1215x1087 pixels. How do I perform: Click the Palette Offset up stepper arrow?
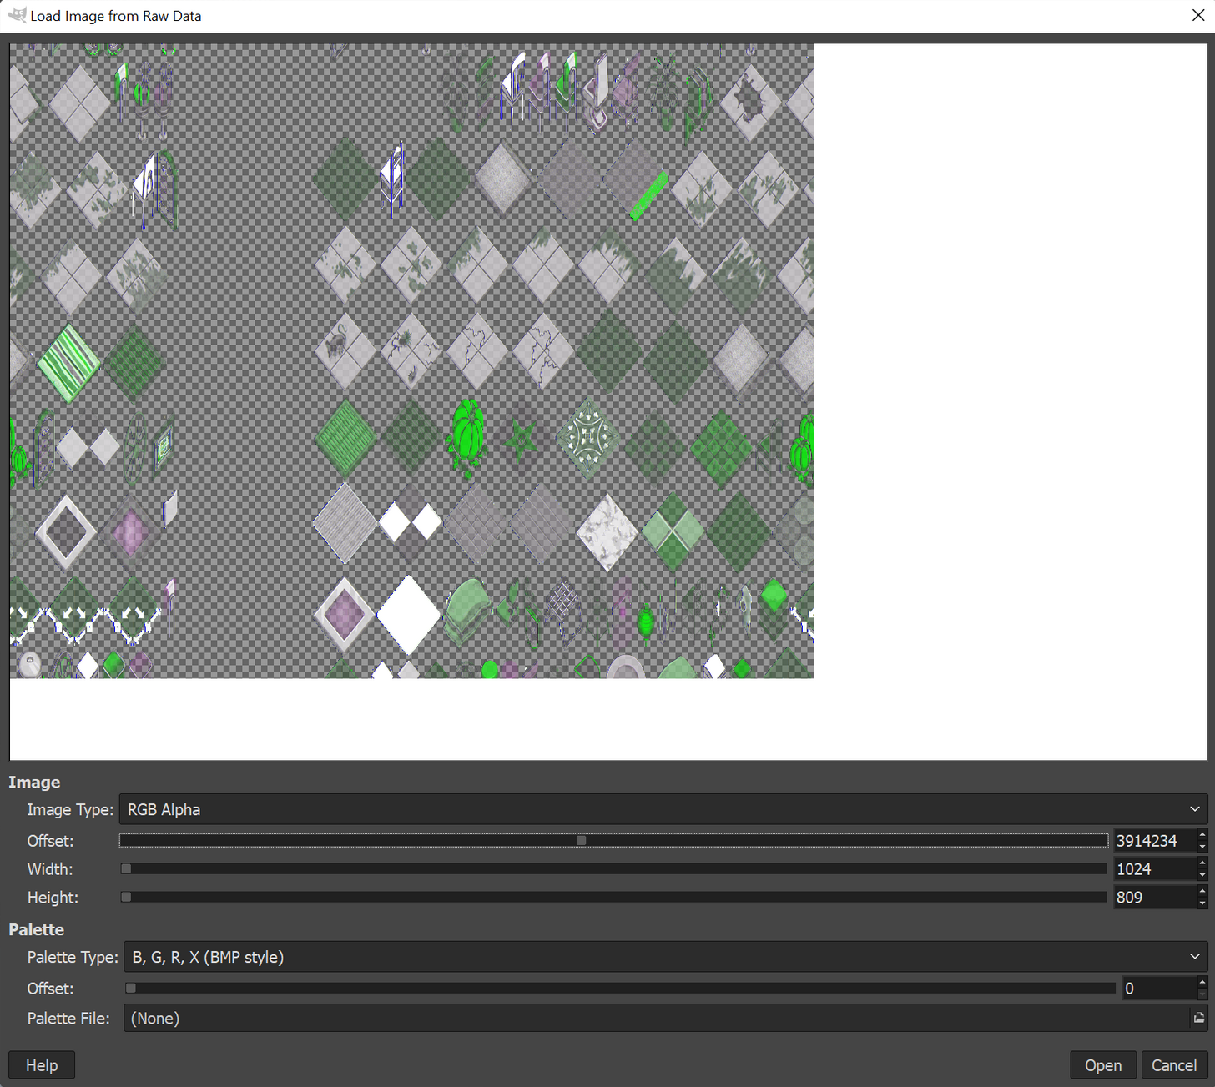1202,982
